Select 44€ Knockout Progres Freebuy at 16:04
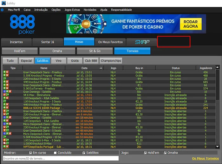Viewport: 222px width, 164px height. pos(109,82)
